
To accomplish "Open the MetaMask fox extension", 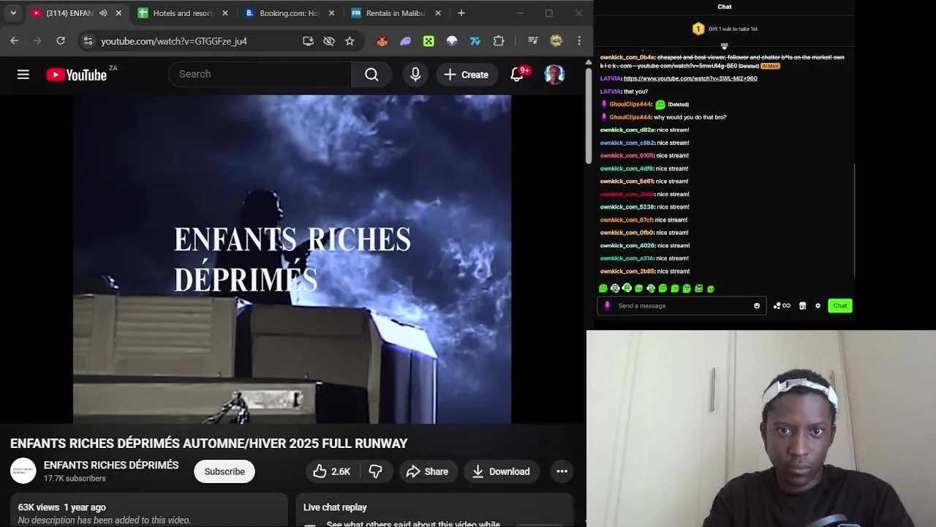I will pyautogui.click(x=382, y=41).
